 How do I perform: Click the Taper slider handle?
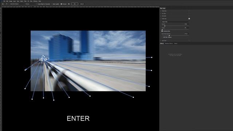pyautogui.click(x=162, y=29)
